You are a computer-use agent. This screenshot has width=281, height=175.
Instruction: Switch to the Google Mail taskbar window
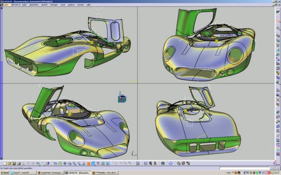coord(50,173)
